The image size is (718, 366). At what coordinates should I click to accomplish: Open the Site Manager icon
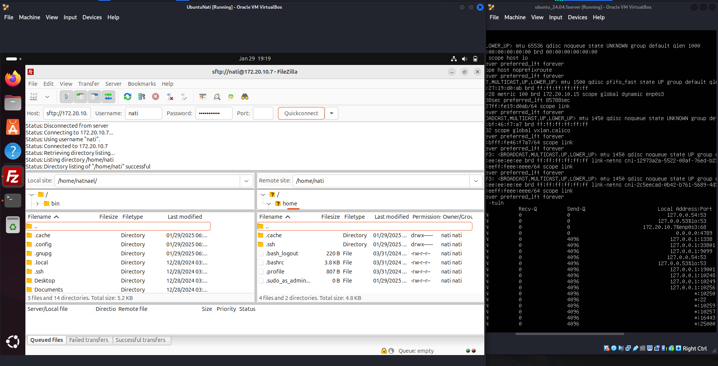click(34, 97)
